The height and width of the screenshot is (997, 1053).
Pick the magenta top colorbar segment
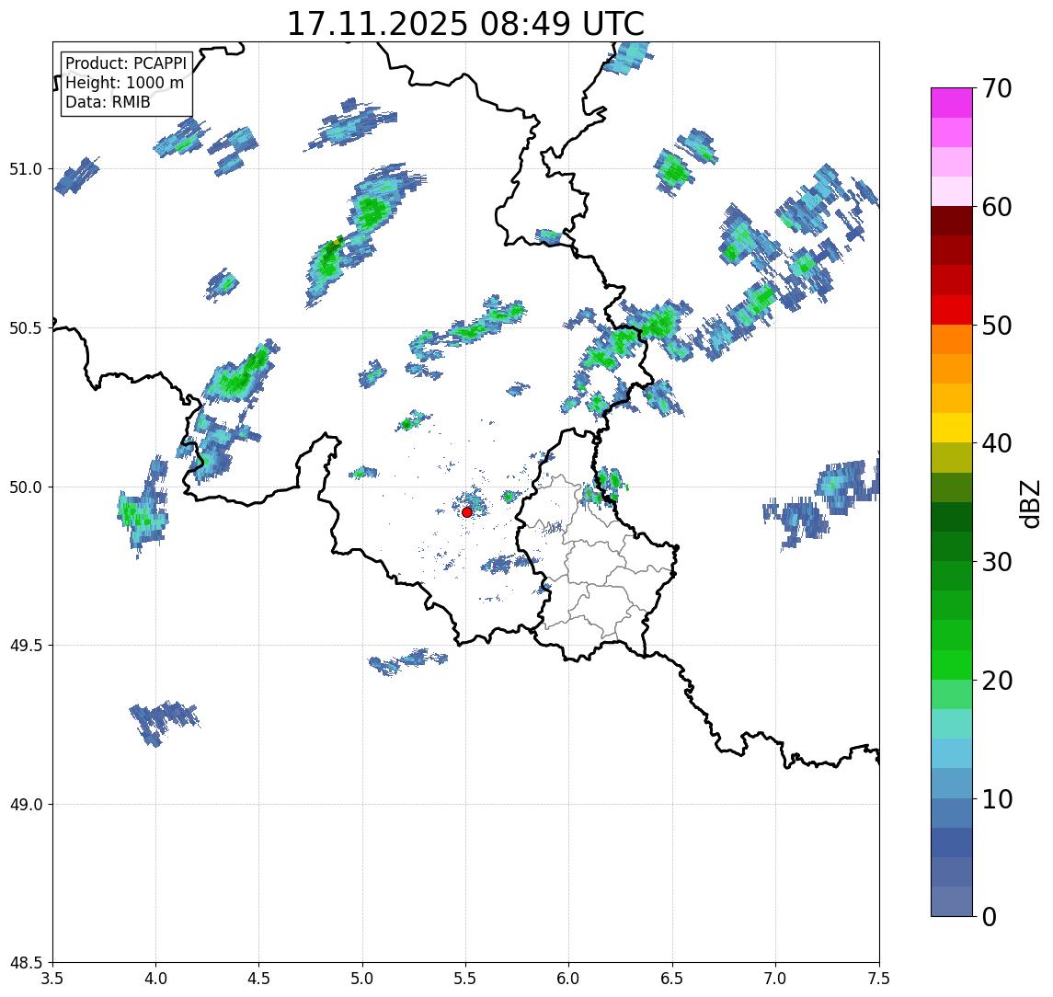[x=952, y=103]
